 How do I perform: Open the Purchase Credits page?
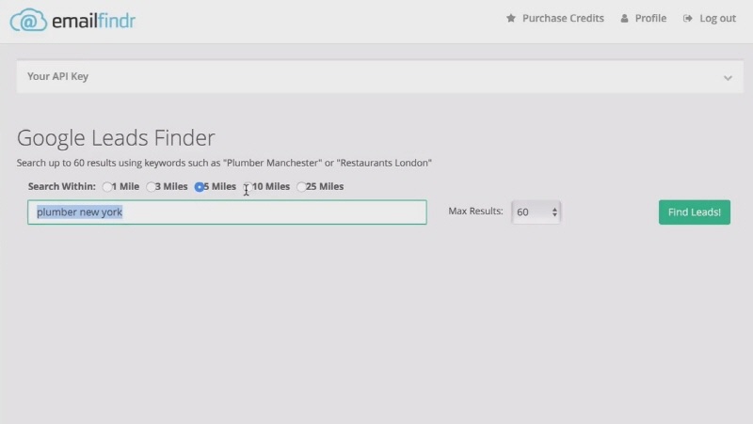(563, 18)
